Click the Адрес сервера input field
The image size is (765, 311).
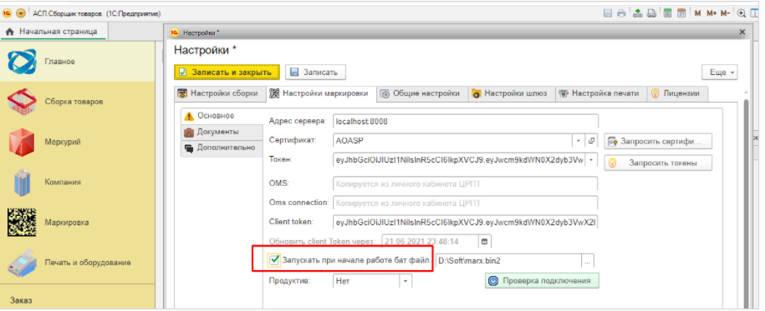coord(466,122)
